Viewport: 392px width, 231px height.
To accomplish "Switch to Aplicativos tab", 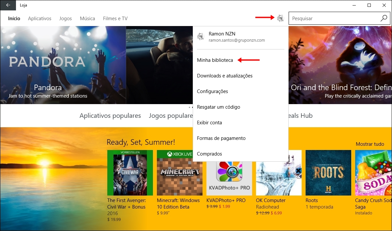I will tap(40, 19).
